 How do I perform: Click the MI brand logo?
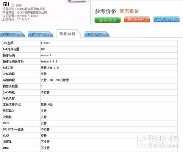6,4
